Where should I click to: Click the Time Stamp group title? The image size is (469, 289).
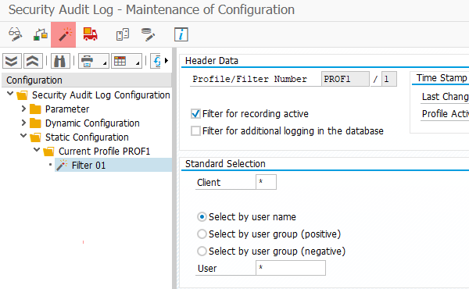[442, 78]
